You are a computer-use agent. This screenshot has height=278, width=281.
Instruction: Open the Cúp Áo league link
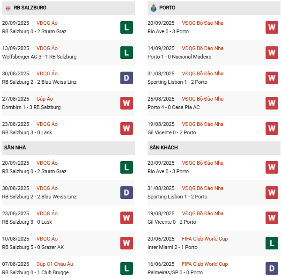(x=46, y=99)
